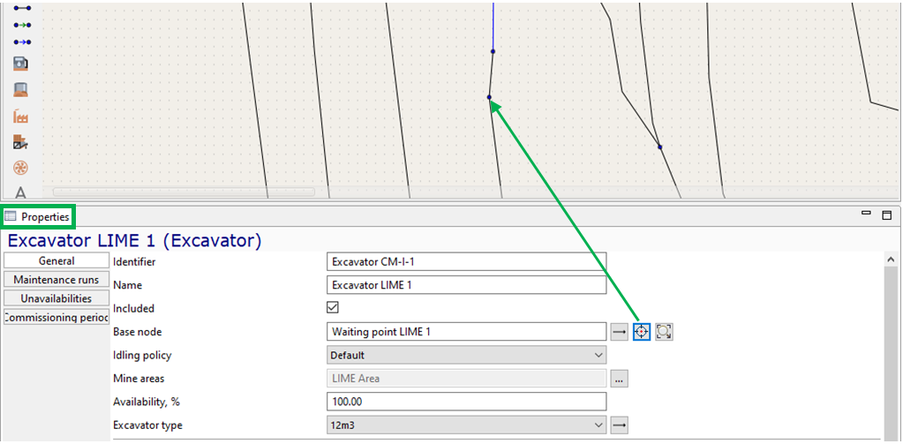Click the 'Mine areas' label
Image resolution: width=903 pixels, height=444 pixels.
coord(139,379)
